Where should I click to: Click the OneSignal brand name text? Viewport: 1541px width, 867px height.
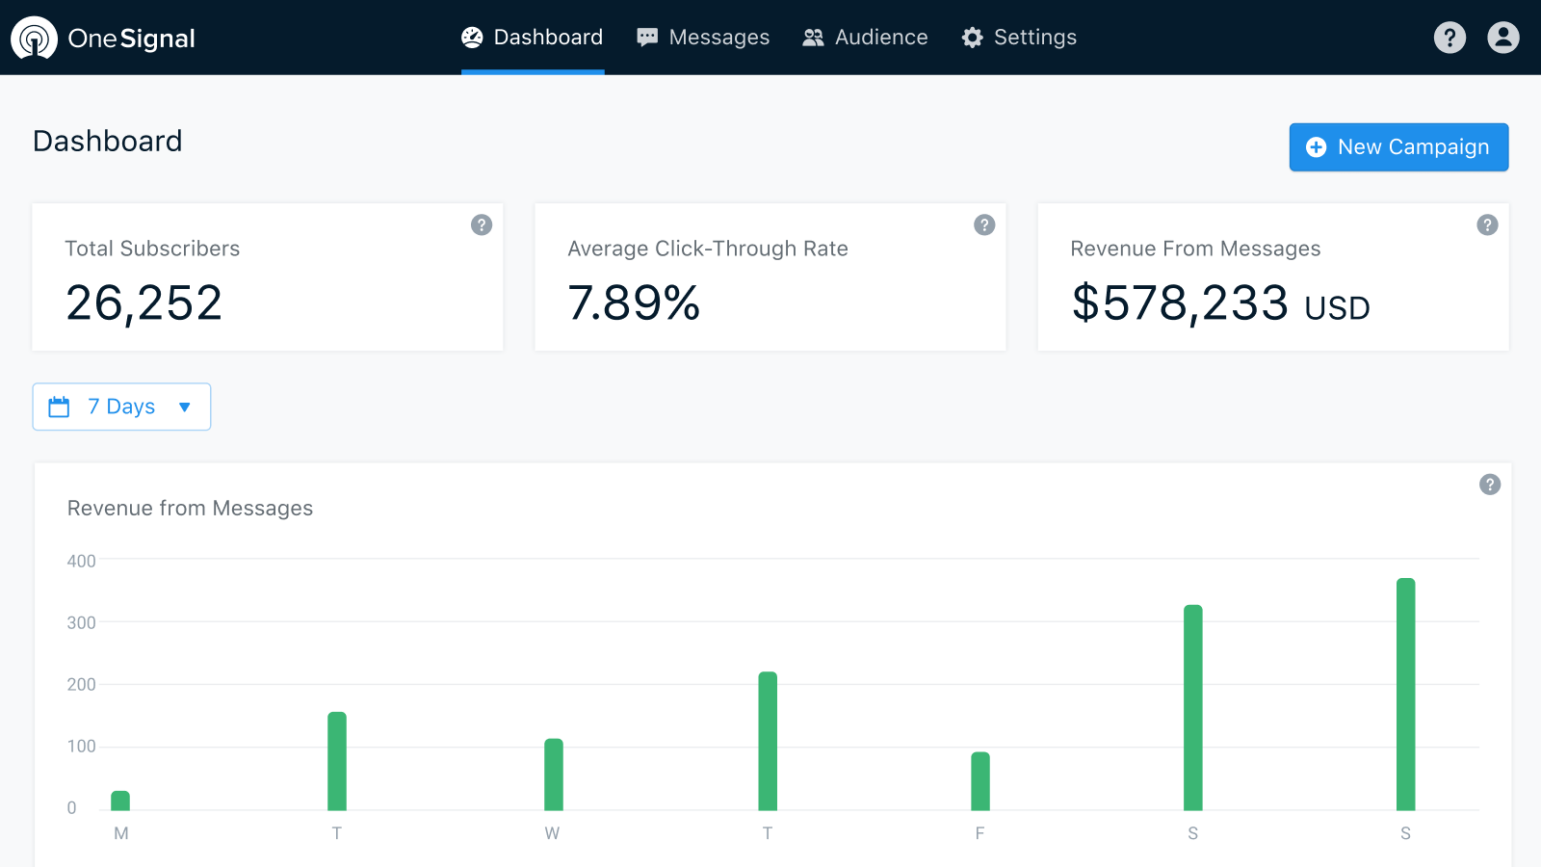131,39
